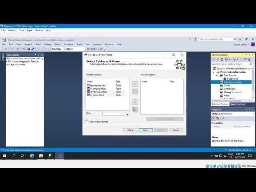Click Categorized icon in Properties panel
This screenshot has width=256, height=192.
pyautogui.click(x=213, y=118)
